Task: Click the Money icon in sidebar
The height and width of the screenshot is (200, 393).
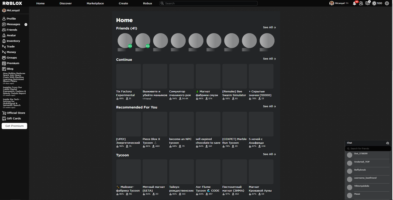Action: (x=4, y=52)
